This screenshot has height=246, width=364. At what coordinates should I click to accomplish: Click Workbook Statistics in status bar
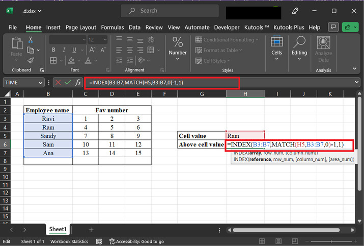69,241
